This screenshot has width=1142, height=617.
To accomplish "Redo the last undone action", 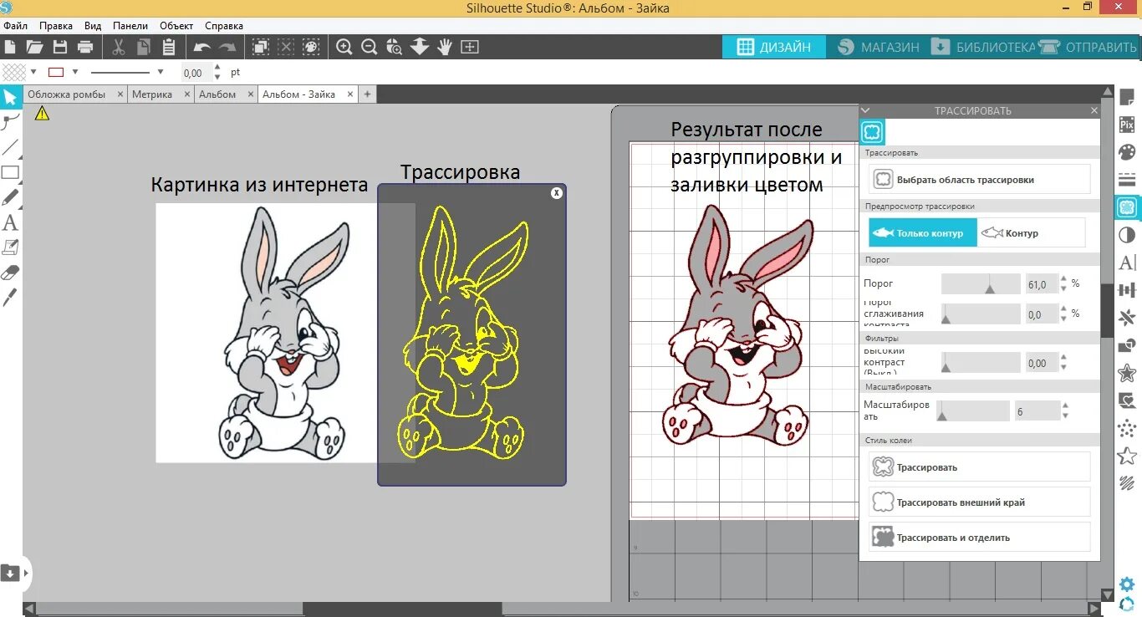I will (x=227, y=47).
